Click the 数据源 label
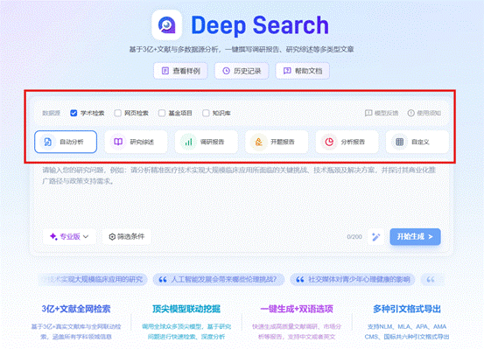 (x=52, y=113)
